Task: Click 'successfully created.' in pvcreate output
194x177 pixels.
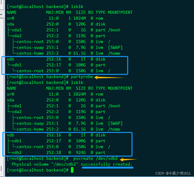Action: tap(106, 164)
